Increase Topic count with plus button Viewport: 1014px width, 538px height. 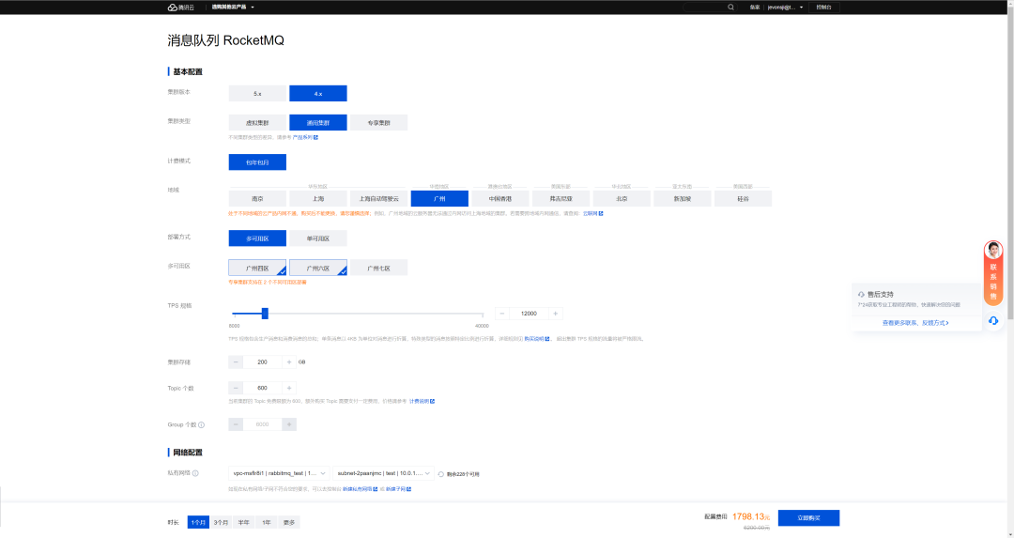tap(289, 388)
